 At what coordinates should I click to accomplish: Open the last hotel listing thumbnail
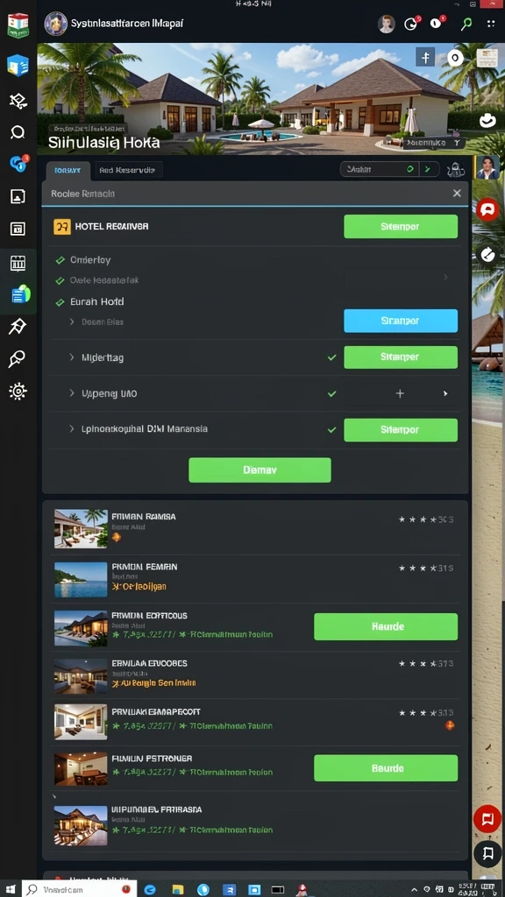[81, 825]
